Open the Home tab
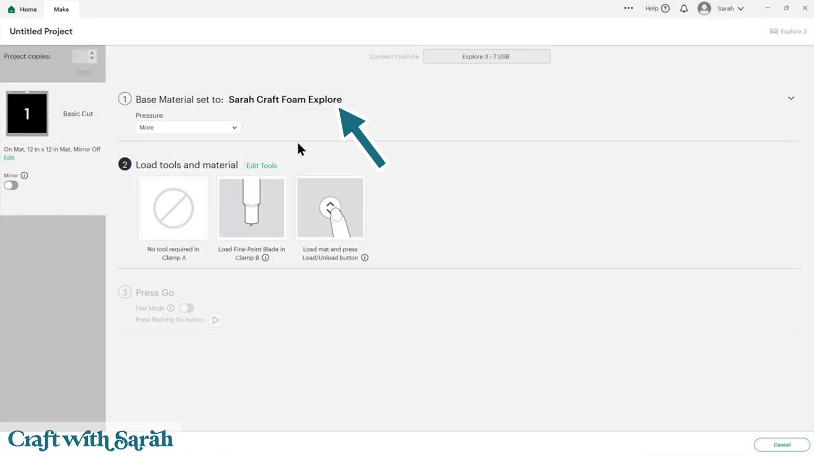Image resolution: width=814 pixels, height=456 pixels. click(22, 9)
